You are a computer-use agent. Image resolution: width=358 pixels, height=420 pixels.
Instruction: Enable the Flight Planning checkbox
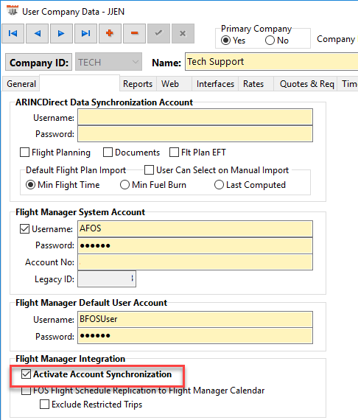24,153
